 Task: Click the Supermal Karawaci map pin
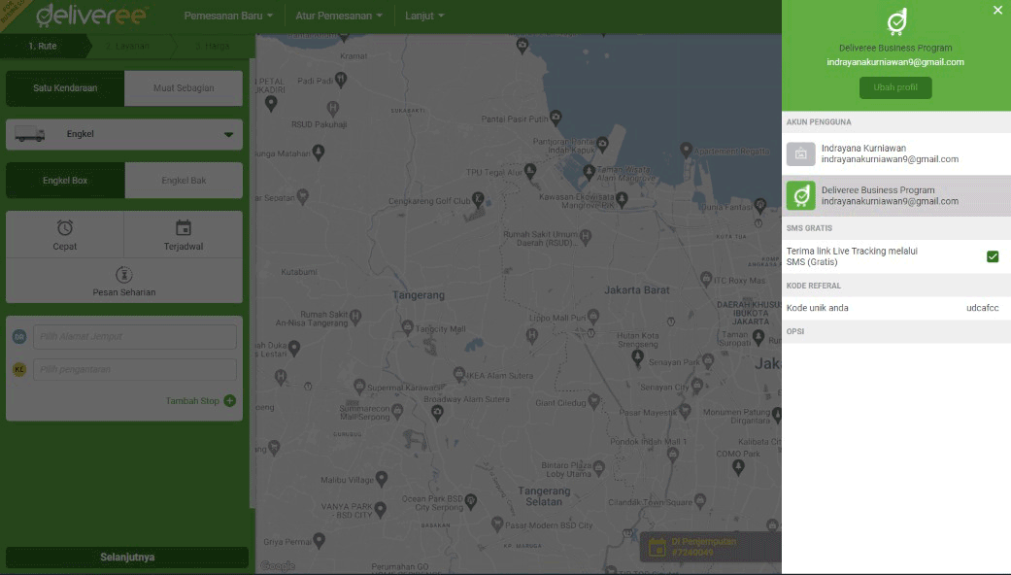[x=359, y=387]
